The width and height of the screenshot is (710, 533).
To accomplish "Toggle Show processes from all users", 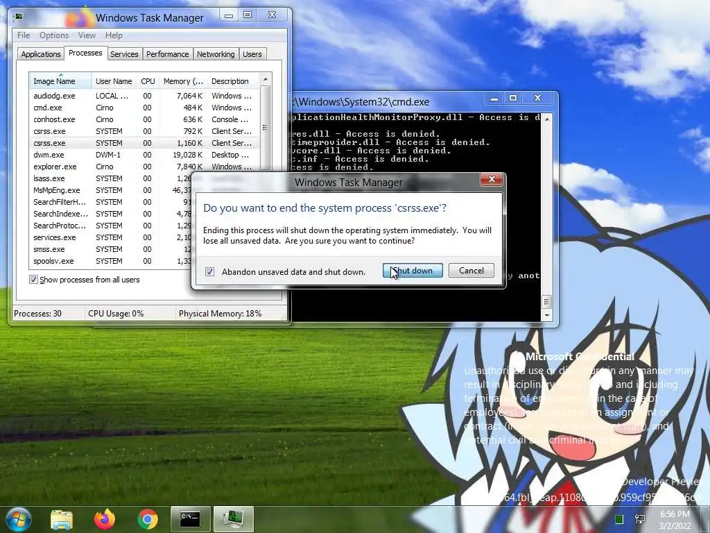I will point(33,280).
